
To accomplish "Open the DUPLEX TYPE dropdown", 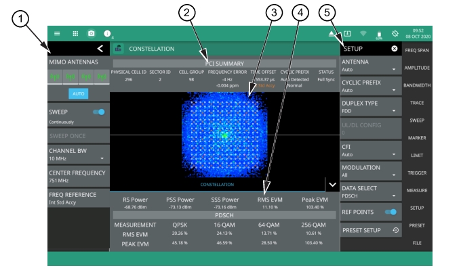I will [371, 107].
